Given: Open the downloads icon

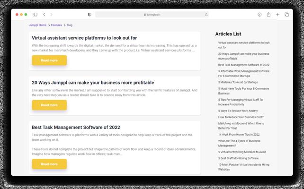Looking at the screenshot, I should pyautogui.click(x=259, y=15).
